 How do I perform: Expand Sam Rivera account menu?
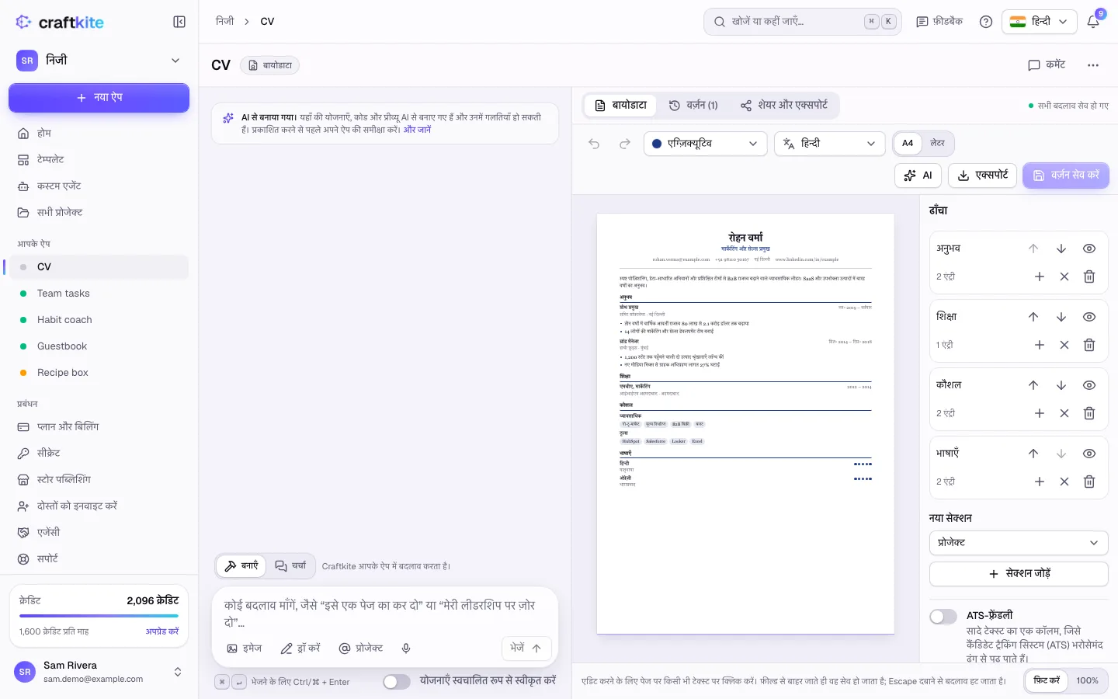99,672
